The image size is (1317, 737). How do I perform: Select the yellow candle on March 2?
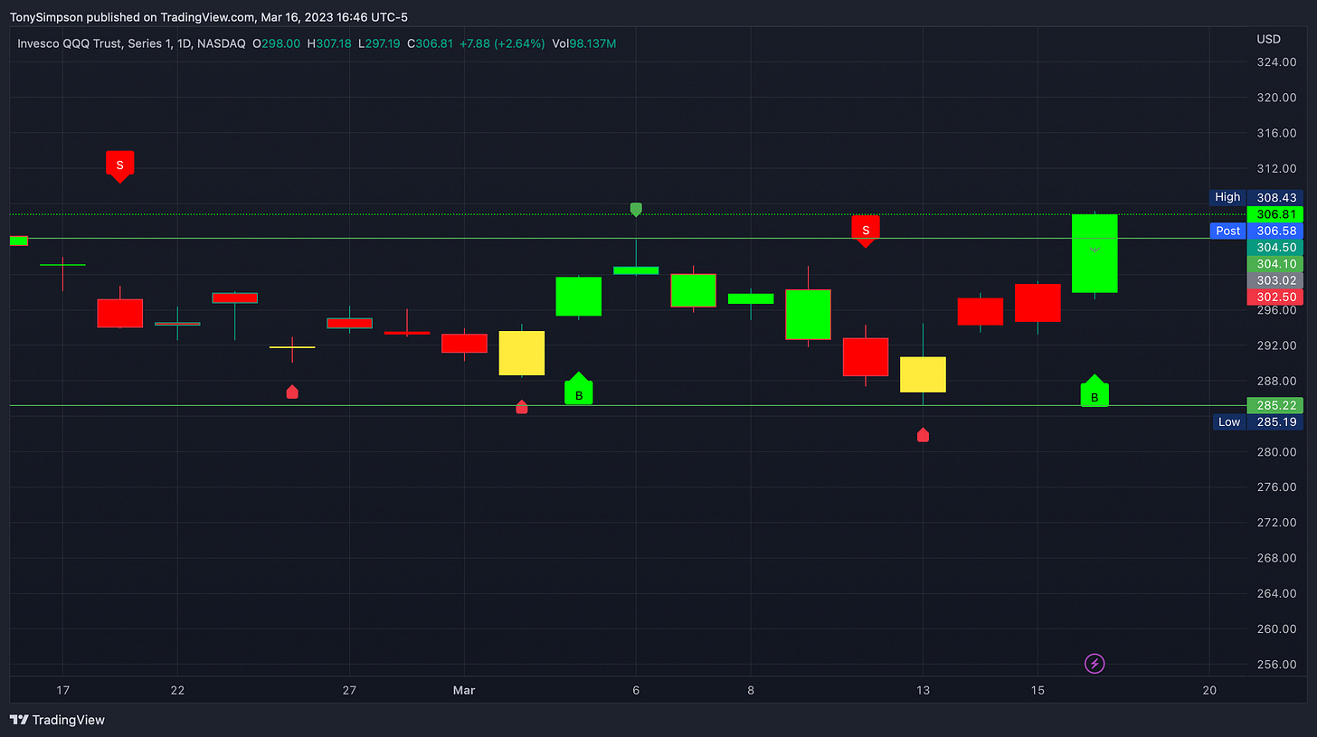pos(521,353)
